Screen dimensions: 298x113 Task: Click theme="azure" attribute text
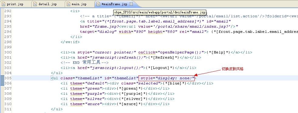tap(86, 104)
